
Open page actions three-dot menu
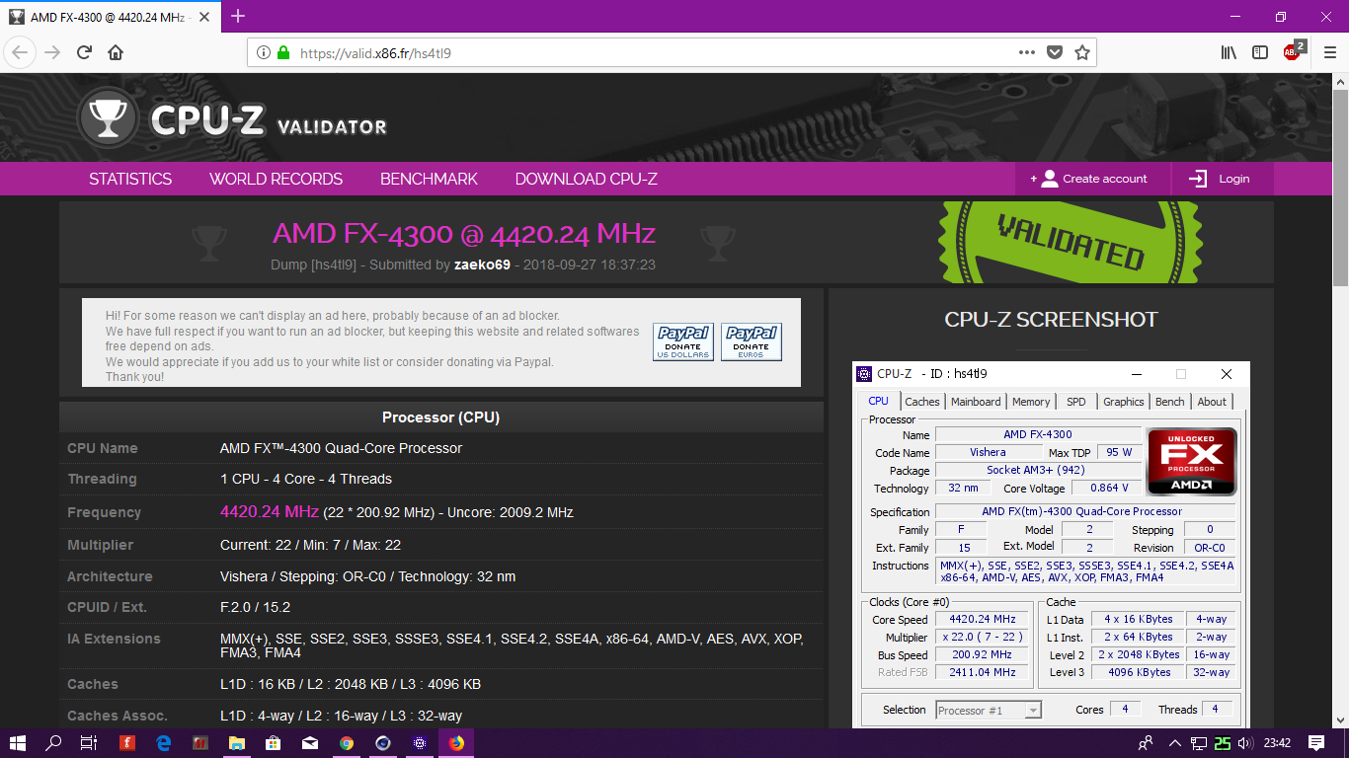[1027, 52]
